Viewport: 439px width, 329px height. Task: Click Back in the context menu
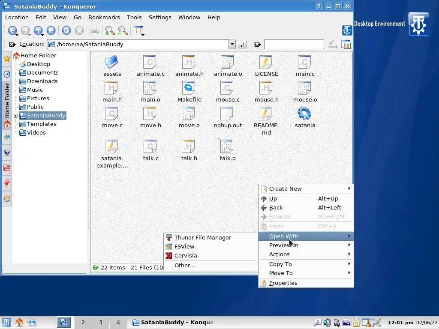(x=306, y=208)
